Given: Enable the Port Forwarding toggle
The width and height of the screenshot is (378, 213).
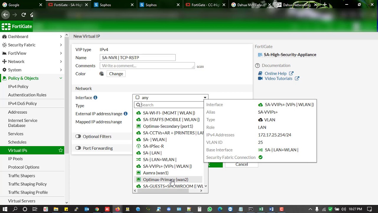Looking at the screenshot, I should pyautogui.click(x=78, y=148).
